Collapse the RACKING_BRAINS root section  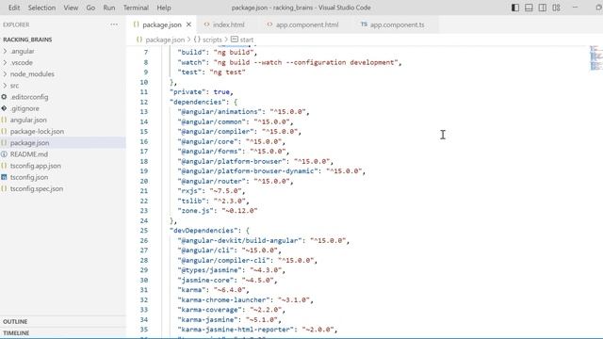point(27,40)
